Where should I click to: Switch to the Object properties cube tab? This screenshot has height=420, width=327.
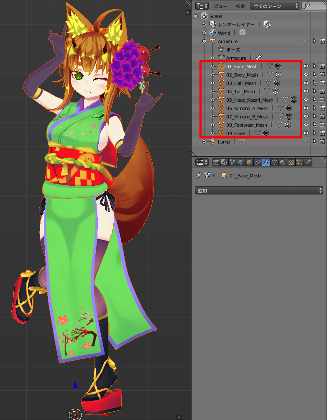[249, 162]
